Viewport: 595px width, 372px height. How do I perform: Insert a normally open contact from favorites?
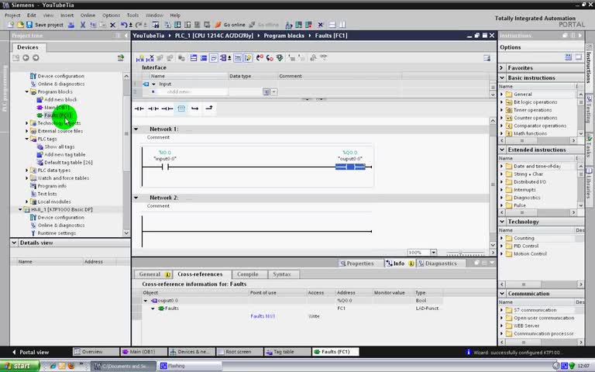coord(139,108)
